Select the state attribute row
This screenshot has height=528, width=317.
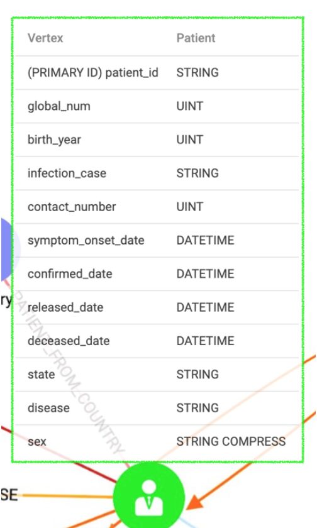tap(157, 374)
